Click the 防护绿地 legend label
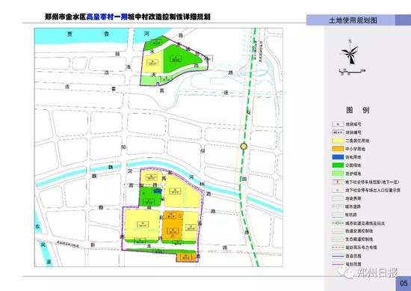 point(353,174)
